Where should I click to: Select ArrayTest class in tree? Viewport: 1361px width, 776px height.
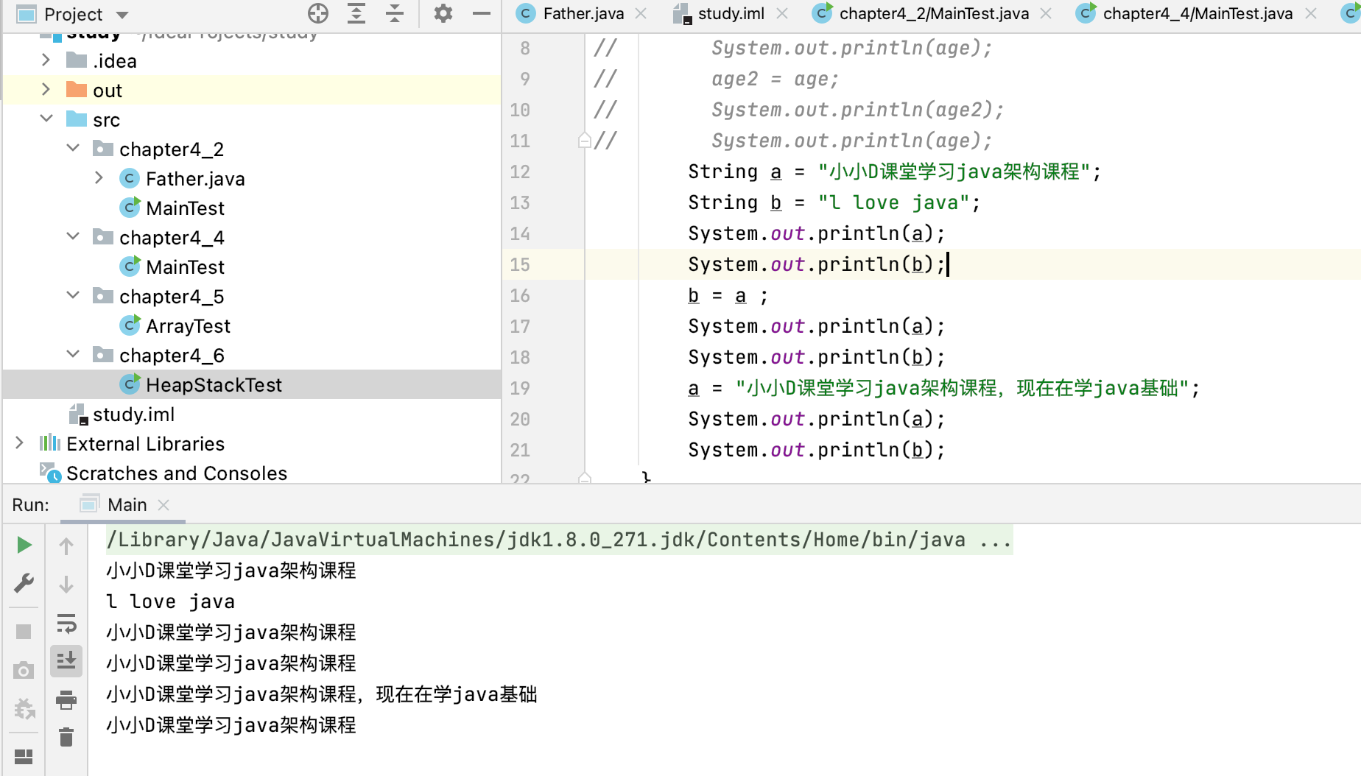[x=188, y=326]
